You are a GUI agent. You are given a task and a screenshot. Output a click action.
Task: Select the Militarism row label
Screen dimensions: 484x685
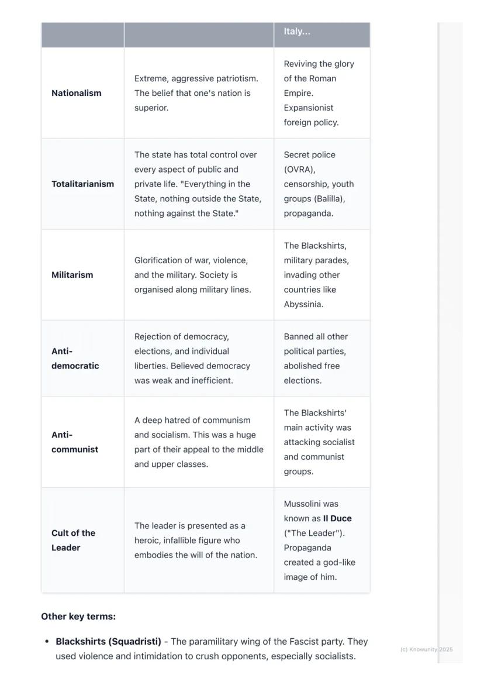(72, 275)
